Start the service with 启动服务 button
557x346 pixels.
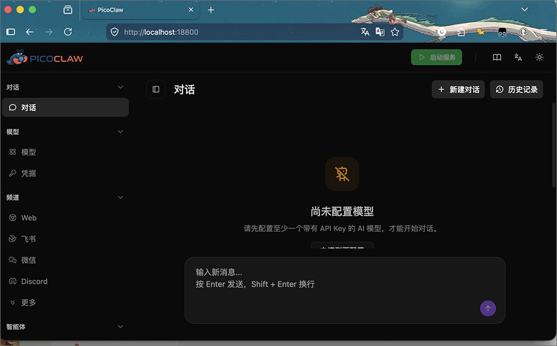pyautogui.click(x=436, y=57)
